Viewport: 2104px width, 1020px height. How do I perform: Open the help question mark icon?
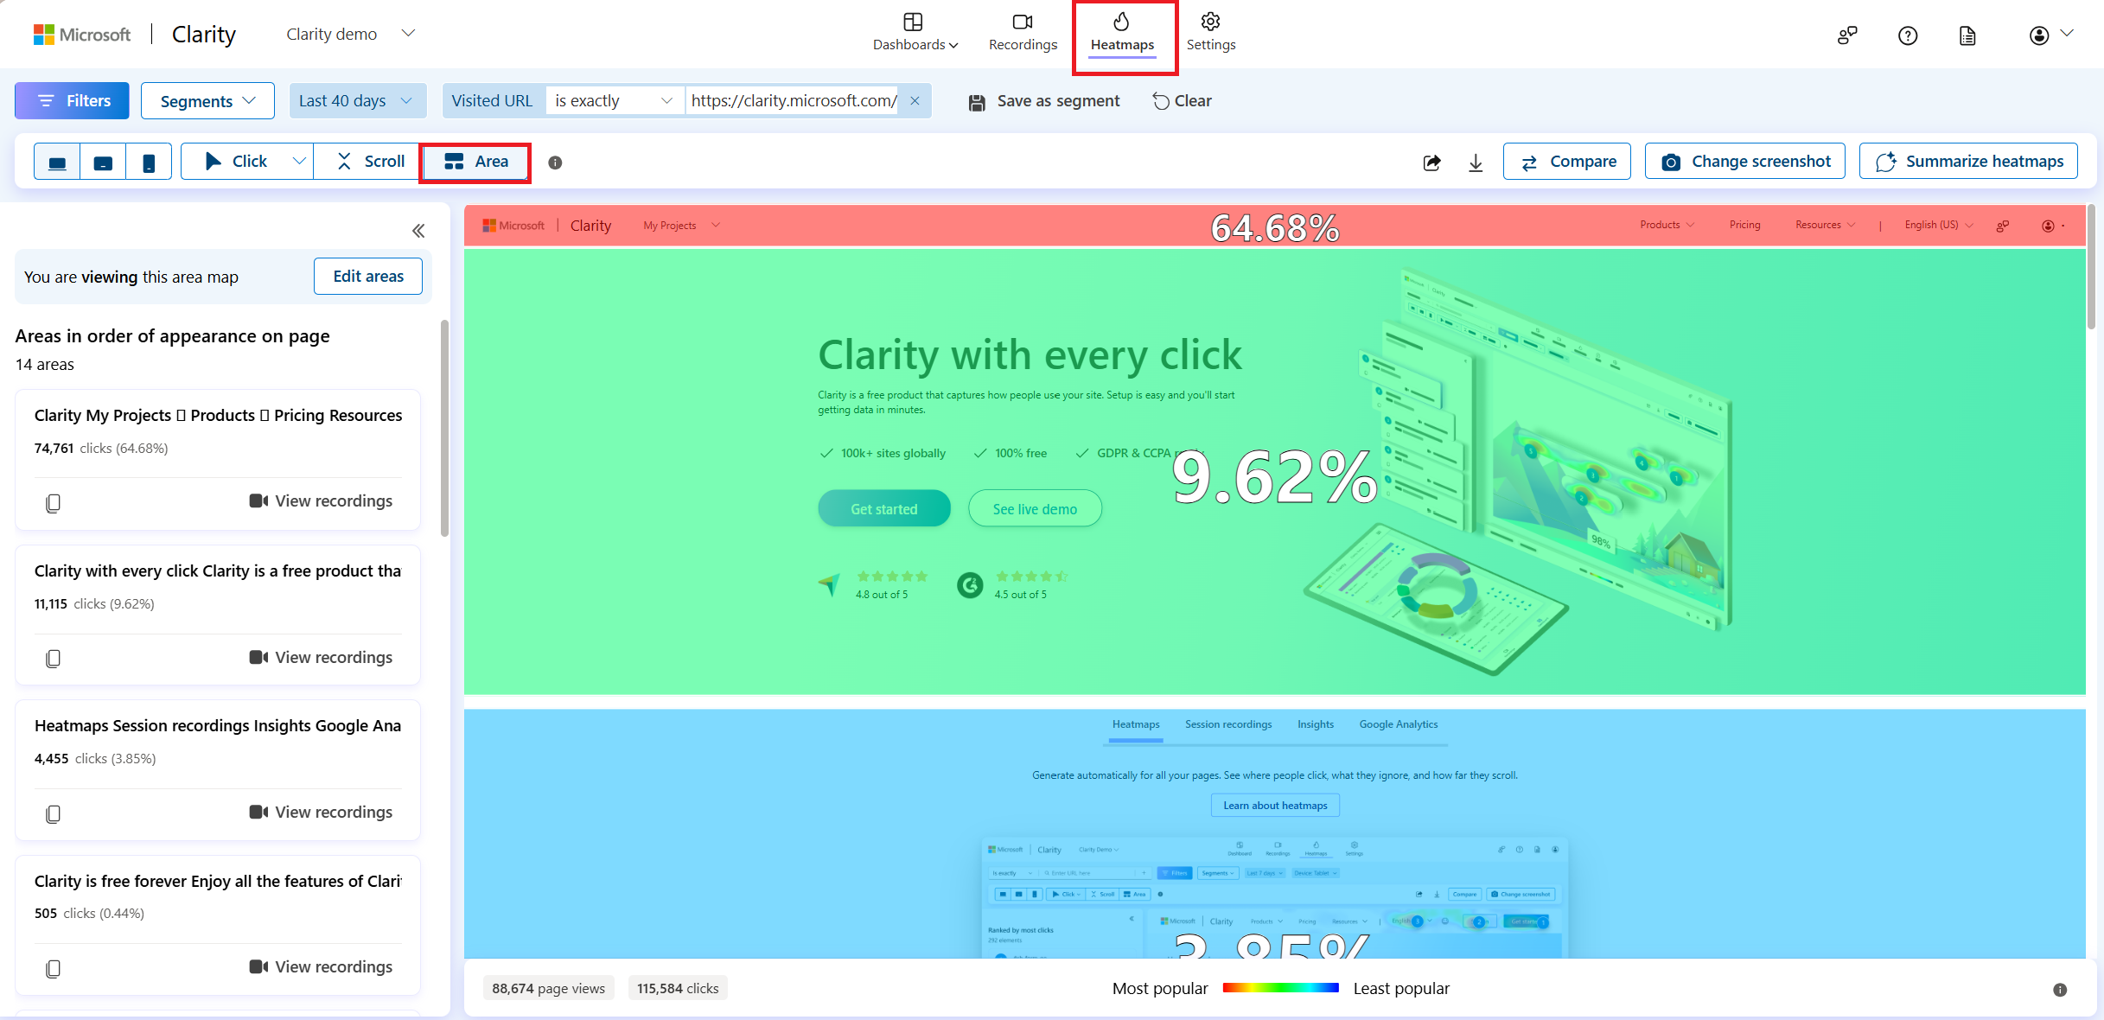click(x=1907, y=35)
